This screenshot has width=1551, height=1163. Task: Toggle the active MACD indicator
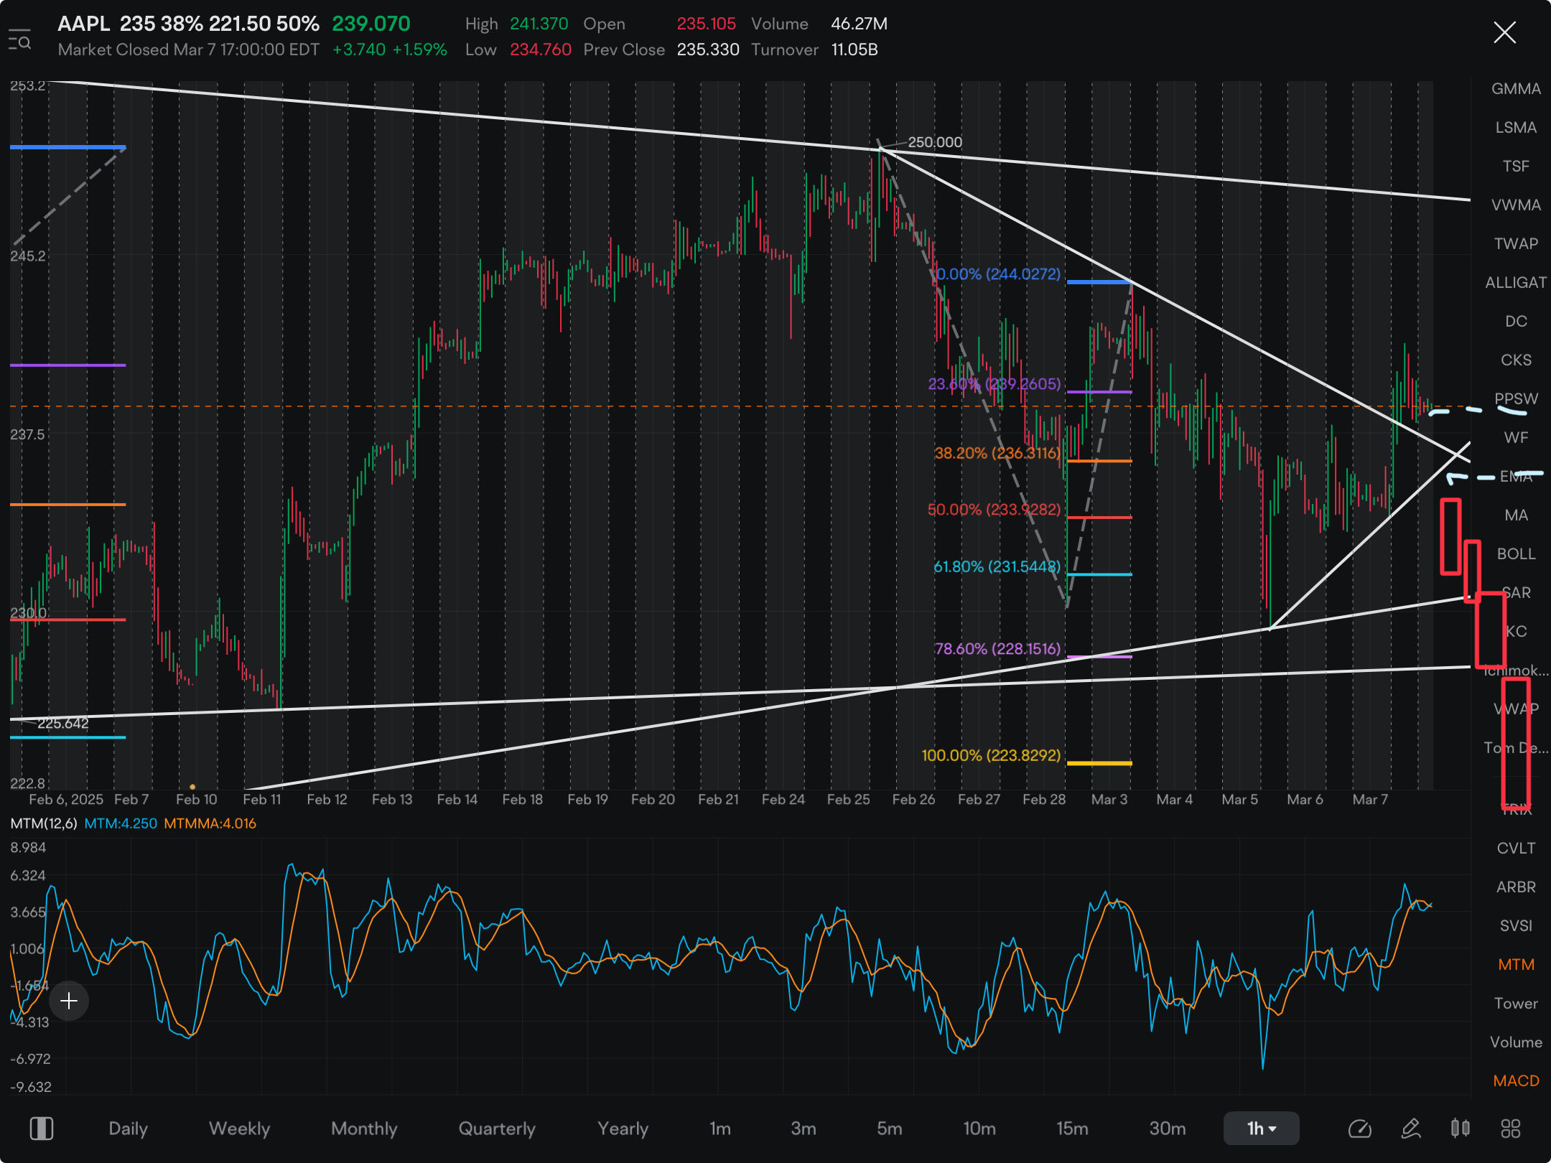(x=1516, y=1080)
